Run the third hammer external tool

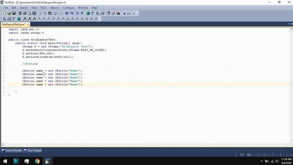(x=34, y=19)
